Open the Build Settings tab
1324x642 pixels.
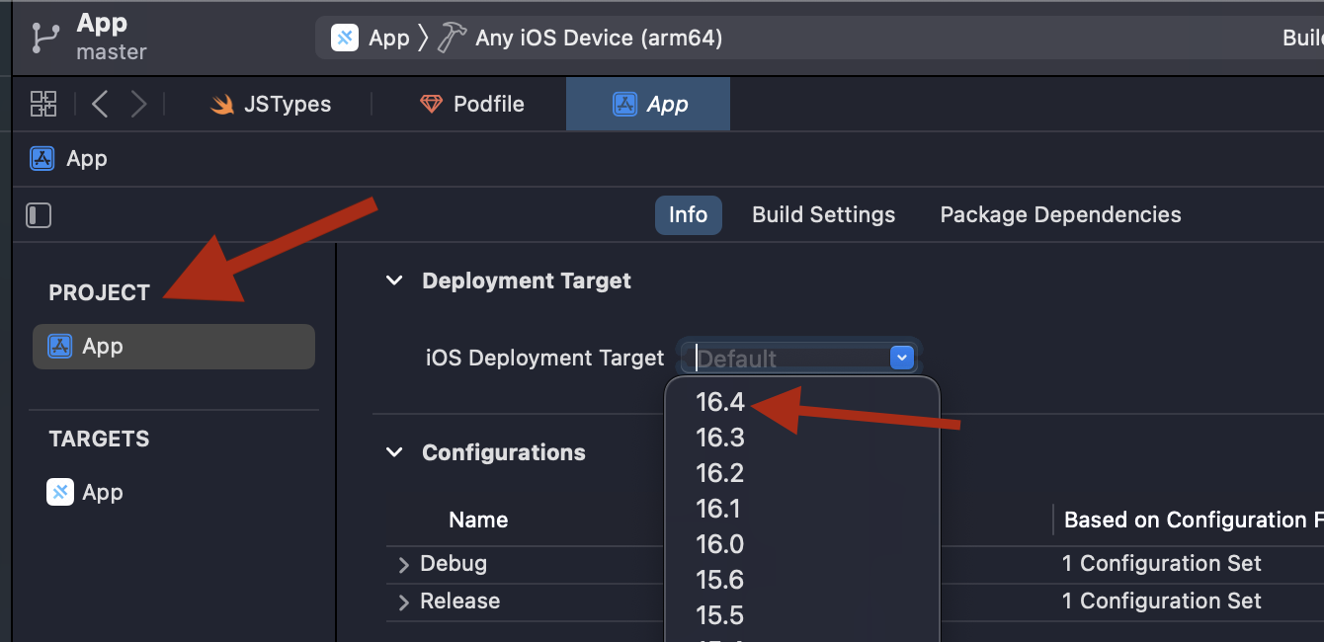(x=823, y=215)
